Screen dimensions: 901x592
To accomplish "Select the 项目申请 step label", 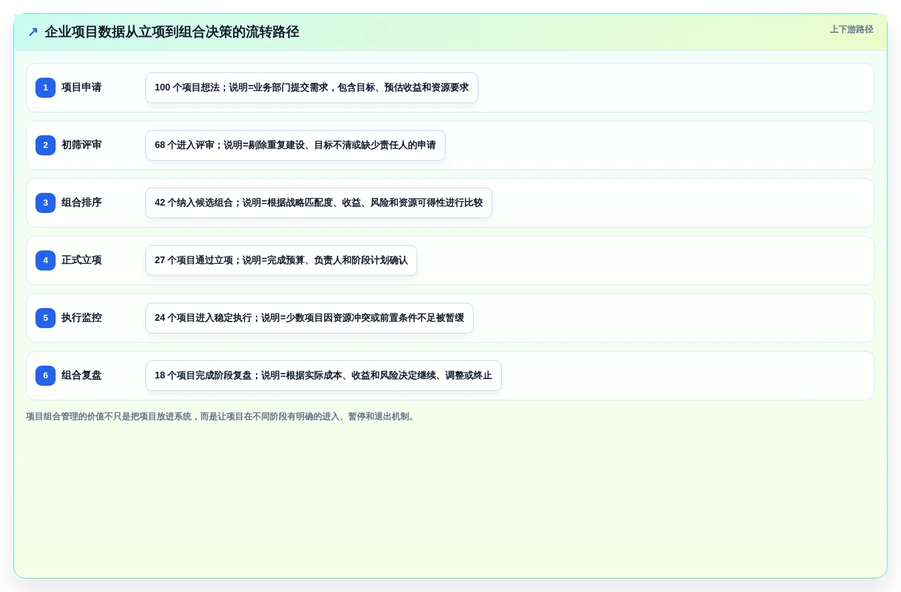I will 82,88.
